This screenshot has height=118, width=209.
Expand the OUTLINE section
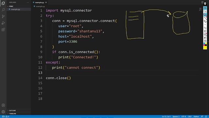pyautogui.click(x=12, y=110)
